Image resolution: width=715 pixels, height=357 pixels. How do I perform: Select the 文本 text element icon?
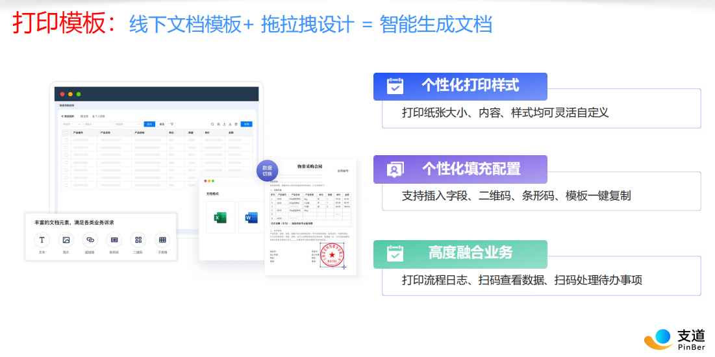point(42,240)
